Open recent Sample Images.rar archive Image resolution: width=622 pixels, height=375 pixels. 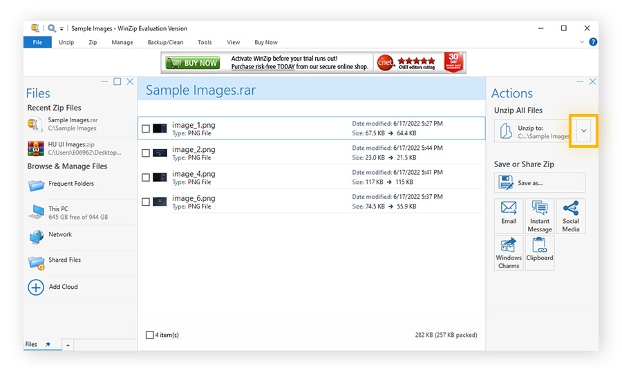click(82, 124)
